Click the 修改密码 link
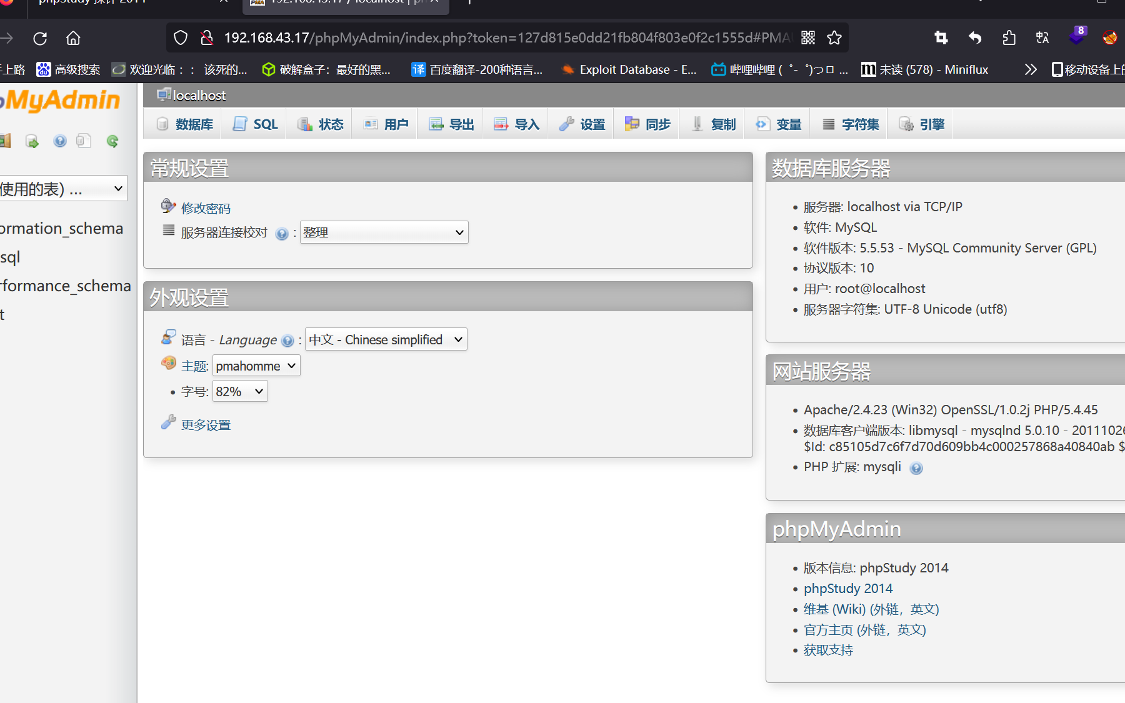1125x703 pixels. 206,208
